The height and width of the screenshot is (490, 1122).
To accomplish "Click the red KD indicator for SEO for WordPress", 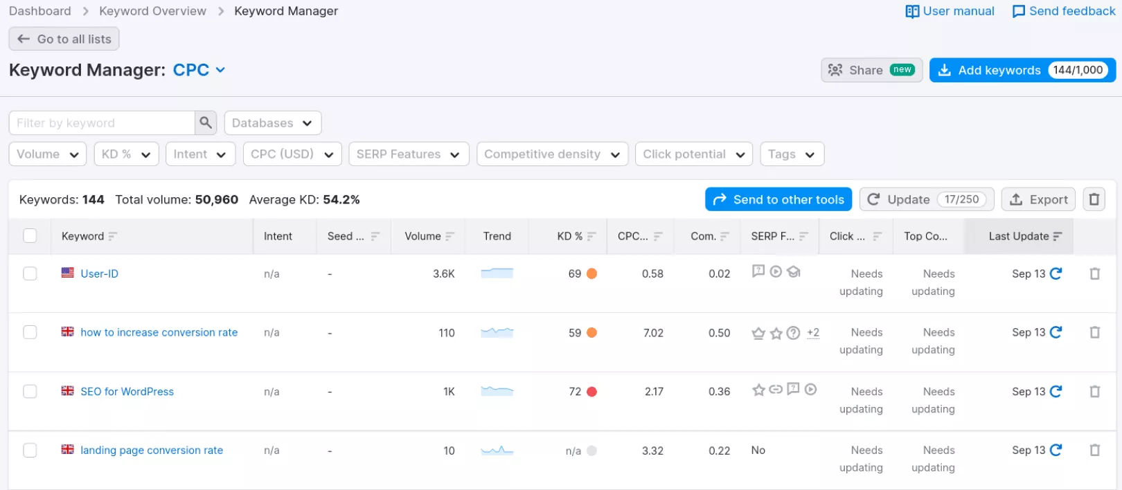I will pyautogui.click(x=591, y=392).
